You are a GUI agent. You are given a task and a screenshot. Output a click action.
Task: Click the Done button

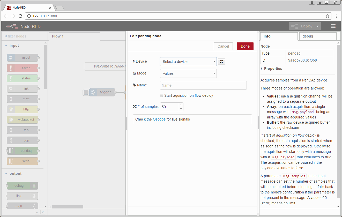point(245,46)
